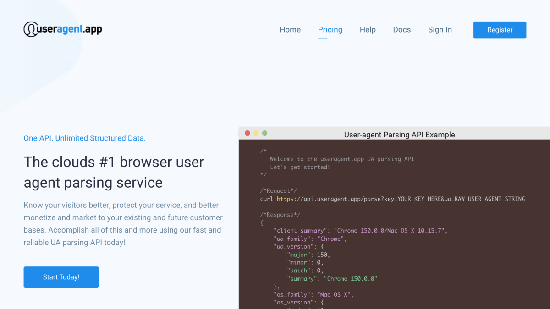This screenshot has width=550, height=309.
Task: Open the Help page
Action: 368,30
